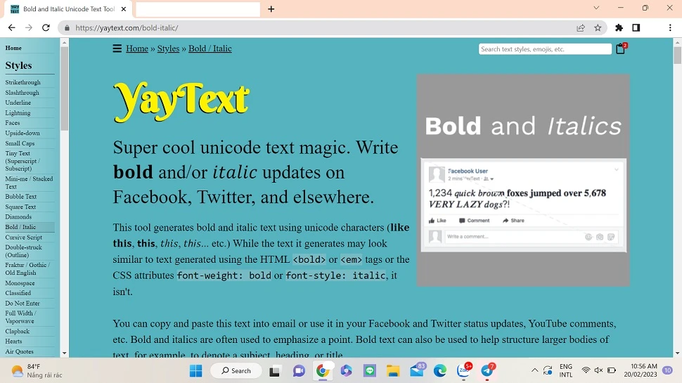Image resolution: width=682 pixels, height=383 pixels.
Task: Click the clipboard icon with red badge
Action: pyautogui.click(x=620, y=48)
